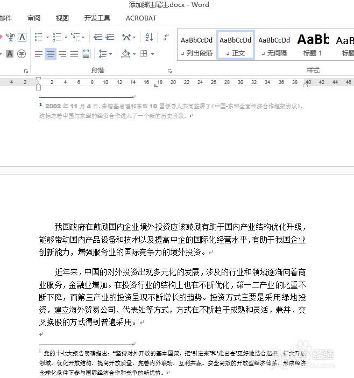Toggle center alignment

pyautogui.click(x=51, y=54)
